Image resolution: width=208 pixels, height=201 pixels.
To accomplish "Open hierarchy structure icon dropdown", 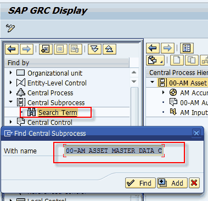I will (155, 60).
